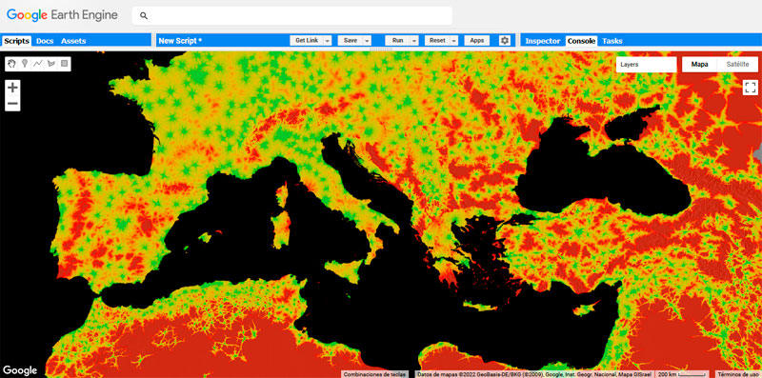Expand the Get Link dropdown arrow
The height and width of the screenshot is (378, 762).
(328, 41)
